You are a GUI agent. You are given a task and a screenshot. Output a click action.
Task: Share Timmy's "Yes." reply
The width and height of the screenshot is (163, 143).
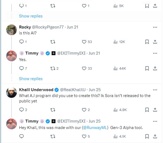pos(155,68)
